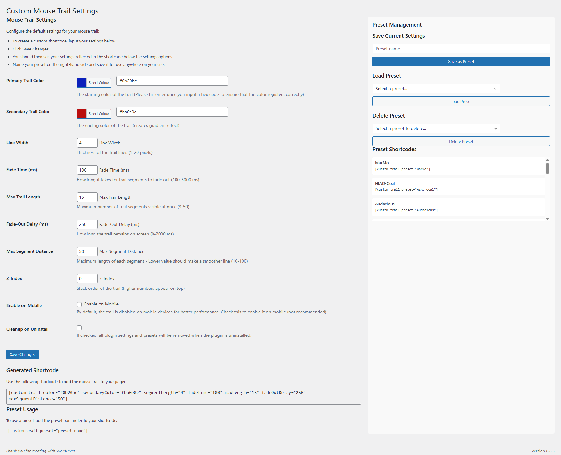Click the red Secondary Trail Color swatch
The image size is (561, 455).
coord(82,114)
